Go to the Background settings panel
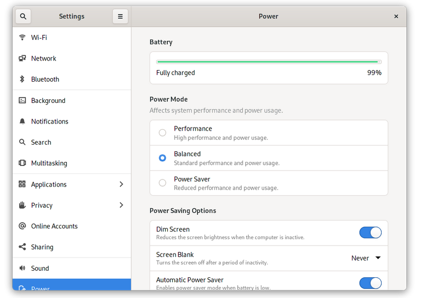Image resolution: width=421 pixels, height=298 pixels. click(48, 100)
